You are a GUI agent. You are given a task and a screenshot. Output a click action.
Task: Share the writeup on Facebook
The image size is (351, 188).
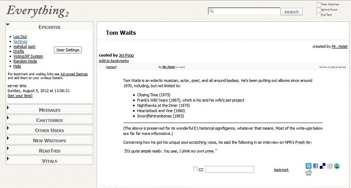pyautogui.click(x=315, y=166)
